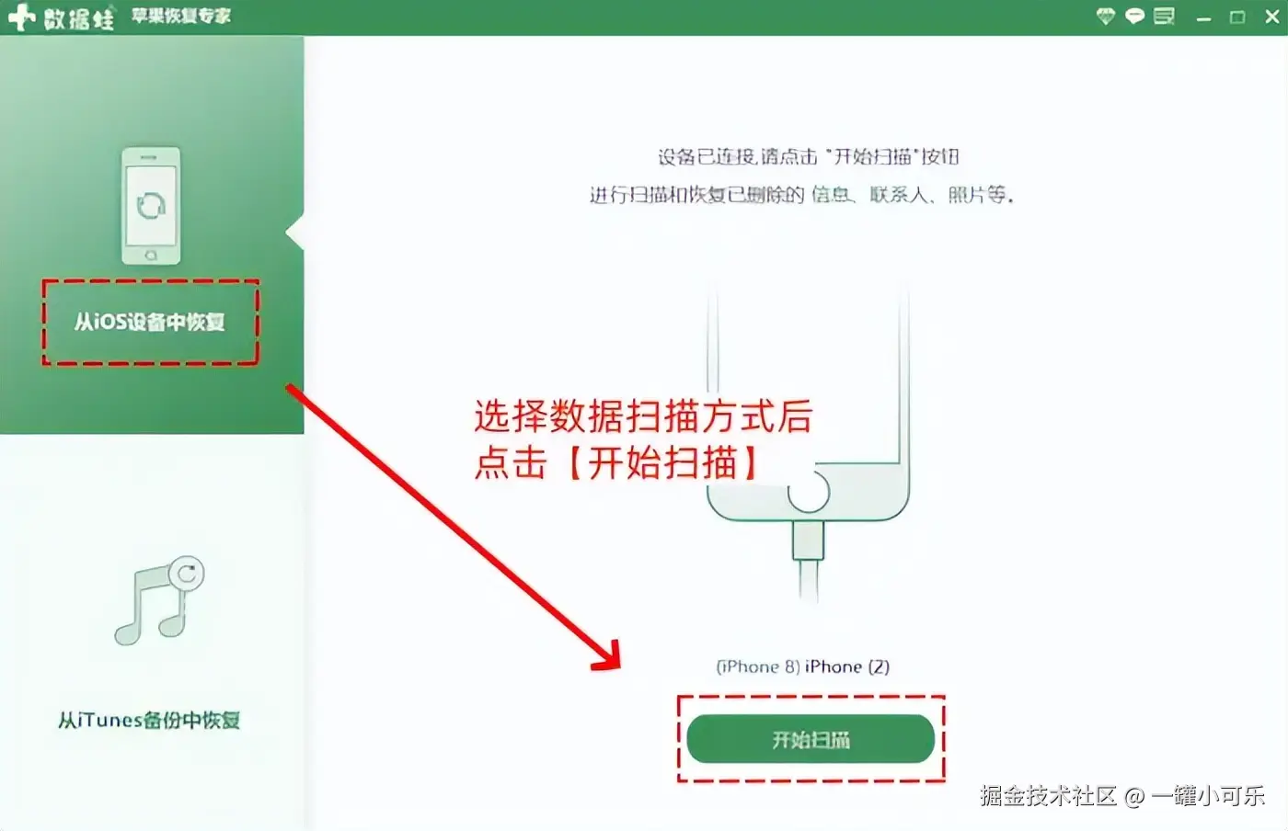Select the music note iTunes icon
1288x831 pixels.
pos(159,600)
